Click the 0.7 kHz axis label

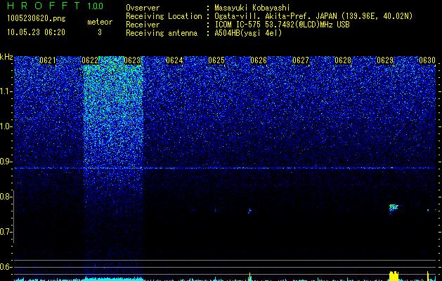point(6,232)
